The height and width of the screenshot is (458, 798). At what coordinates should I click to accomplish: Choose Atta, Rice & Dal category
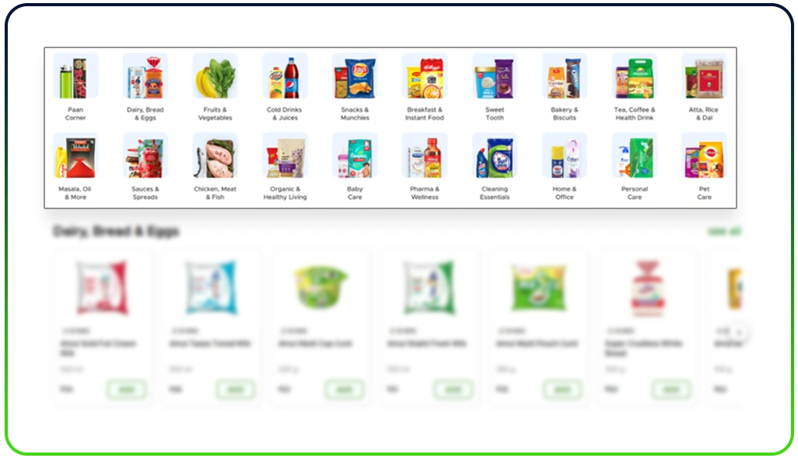coord(704,87)
